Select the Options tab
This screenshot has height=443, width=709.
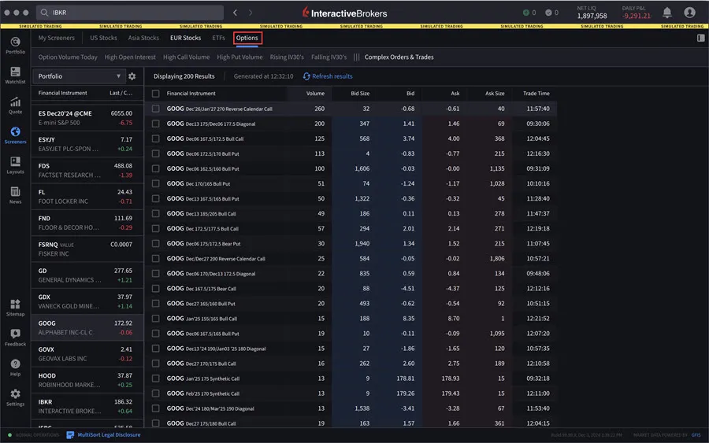247,38
